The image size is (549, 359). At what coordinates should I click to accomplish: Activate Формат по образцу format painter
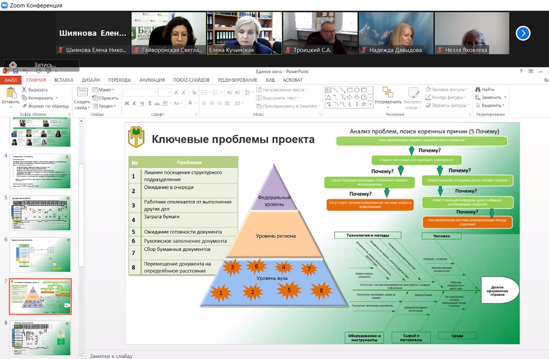(45, 106)
